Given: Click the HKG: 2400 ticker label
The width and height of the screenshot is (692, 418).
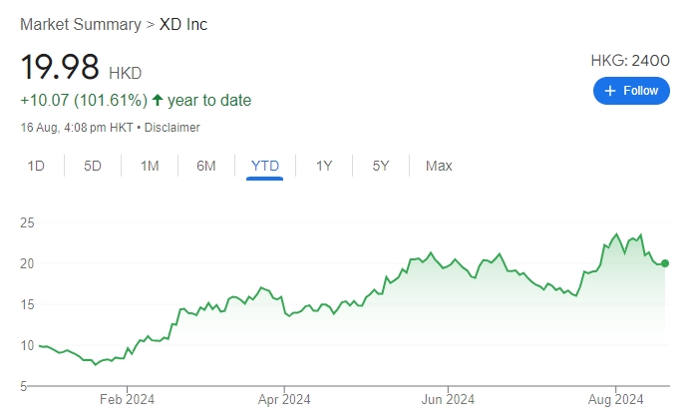Looking at the screenshot, I should 630,61.
